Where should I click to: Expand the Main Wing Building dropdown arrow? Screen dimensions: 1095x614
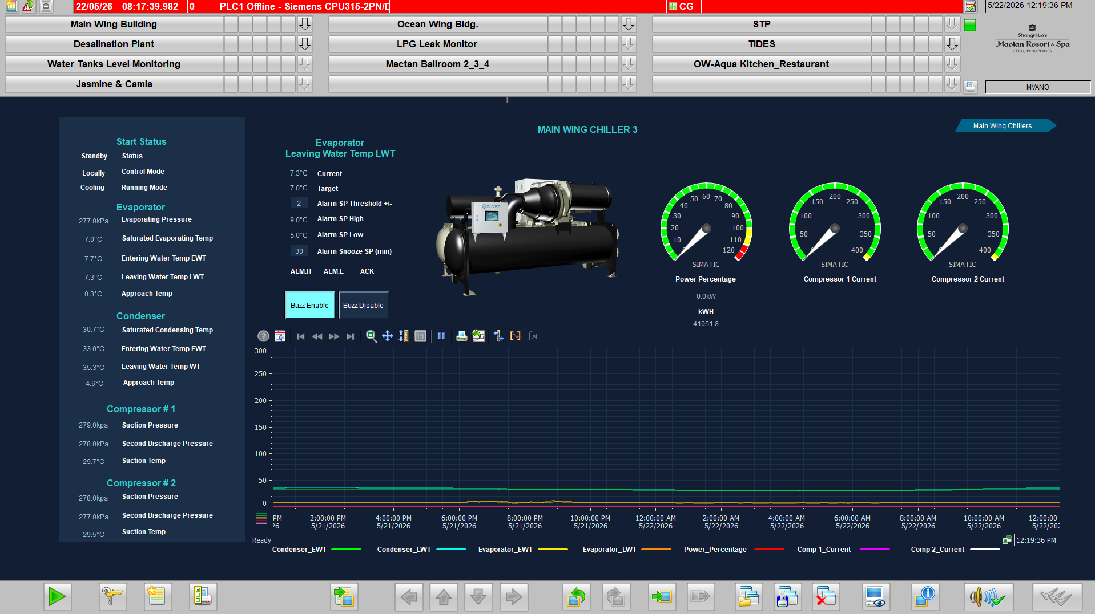point(305,24)
